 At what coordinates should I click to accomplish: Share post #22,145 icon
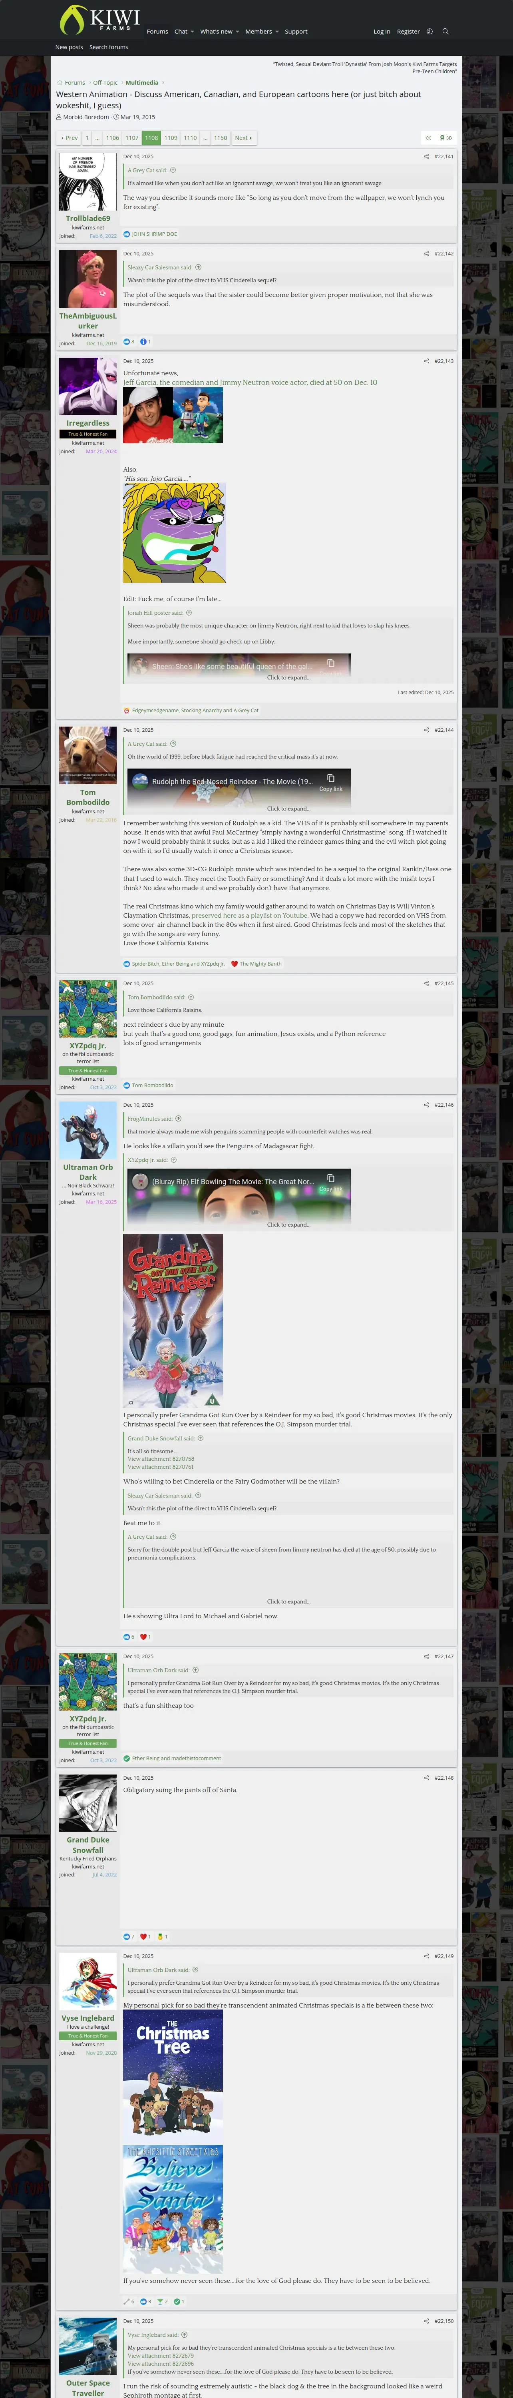pos(426,983)
